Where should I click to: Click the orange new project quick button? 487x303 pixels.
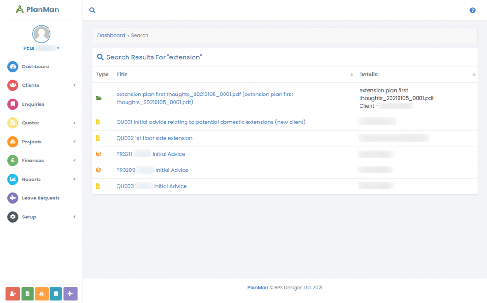click(x=42, y=294)
